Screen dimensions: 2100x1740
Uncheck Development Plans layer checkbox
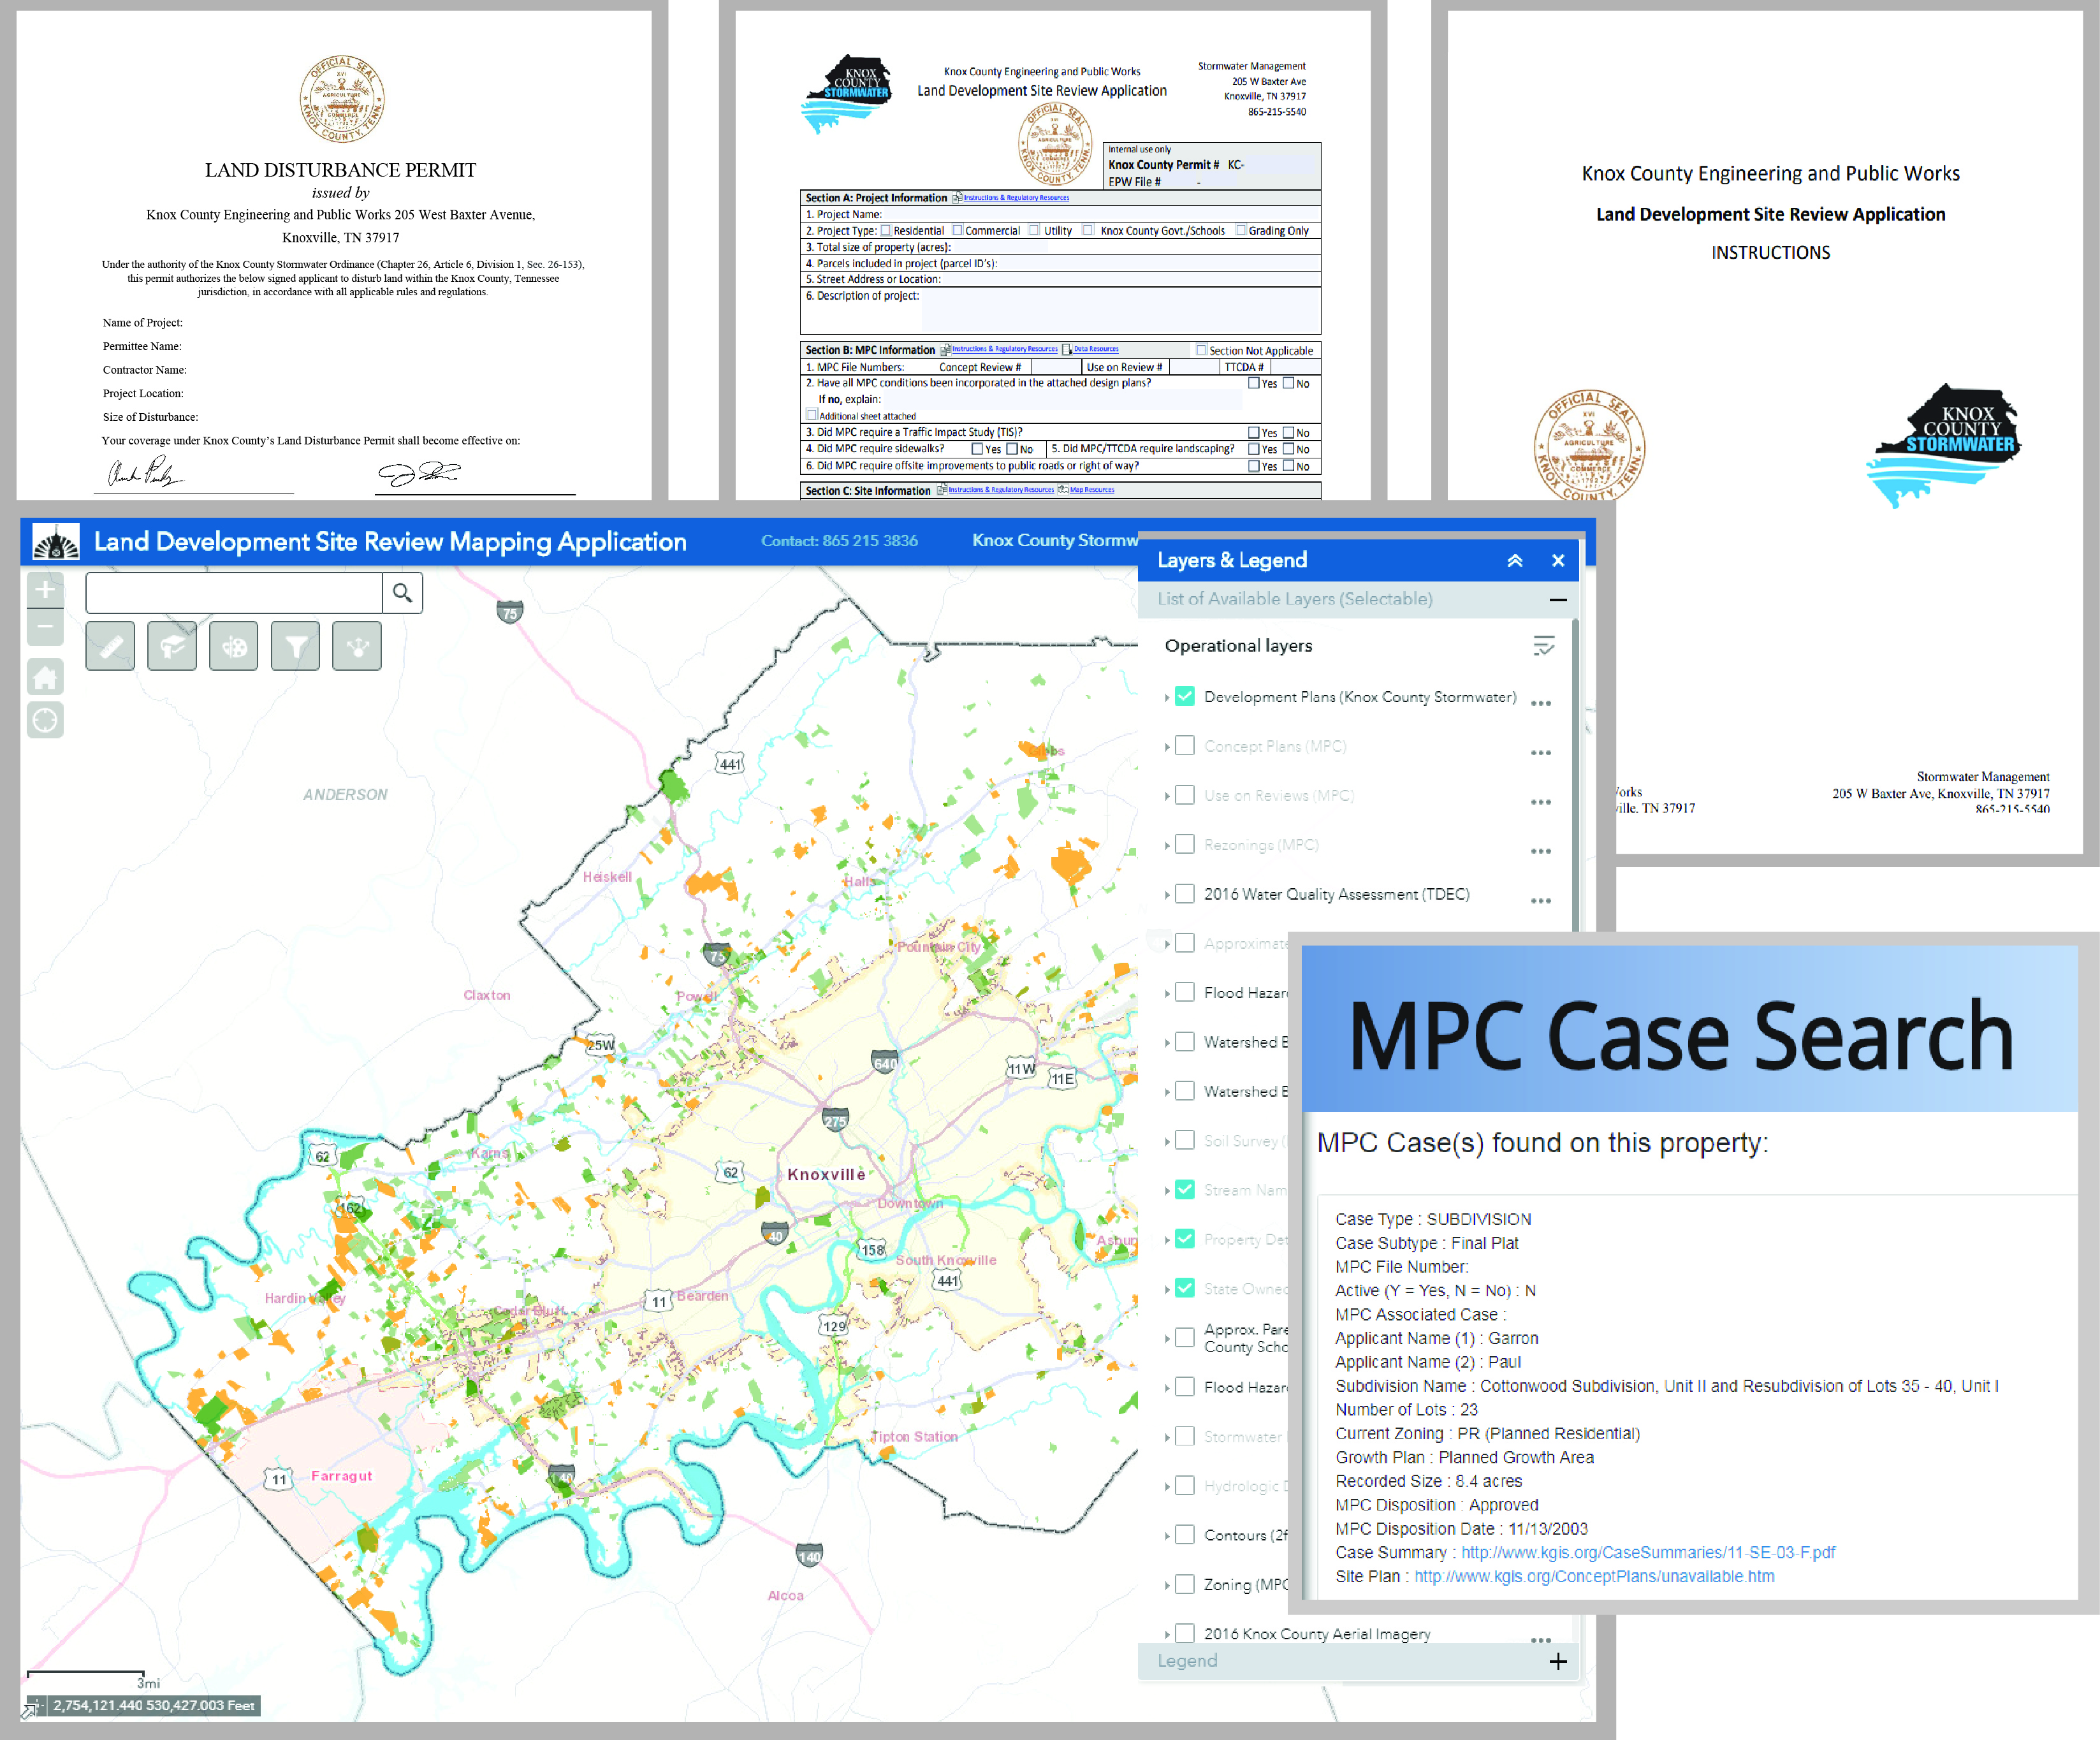pyautogui.click(x=1185, y=697)
